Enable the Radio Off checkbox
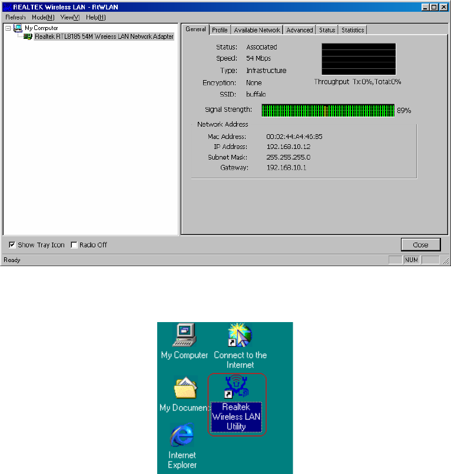This screenshot has height=474, width=451. click(74, 245)
